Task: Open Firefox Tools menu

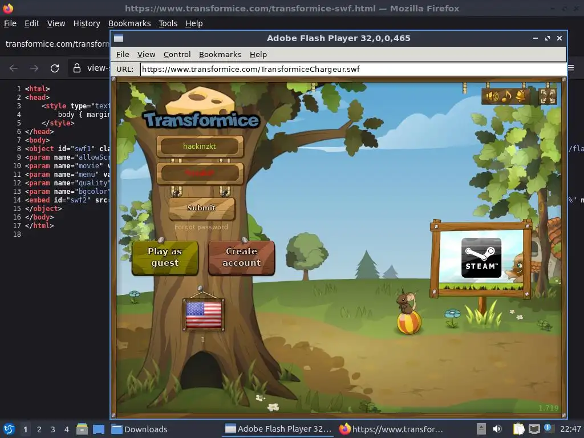Action: point(168,23)
